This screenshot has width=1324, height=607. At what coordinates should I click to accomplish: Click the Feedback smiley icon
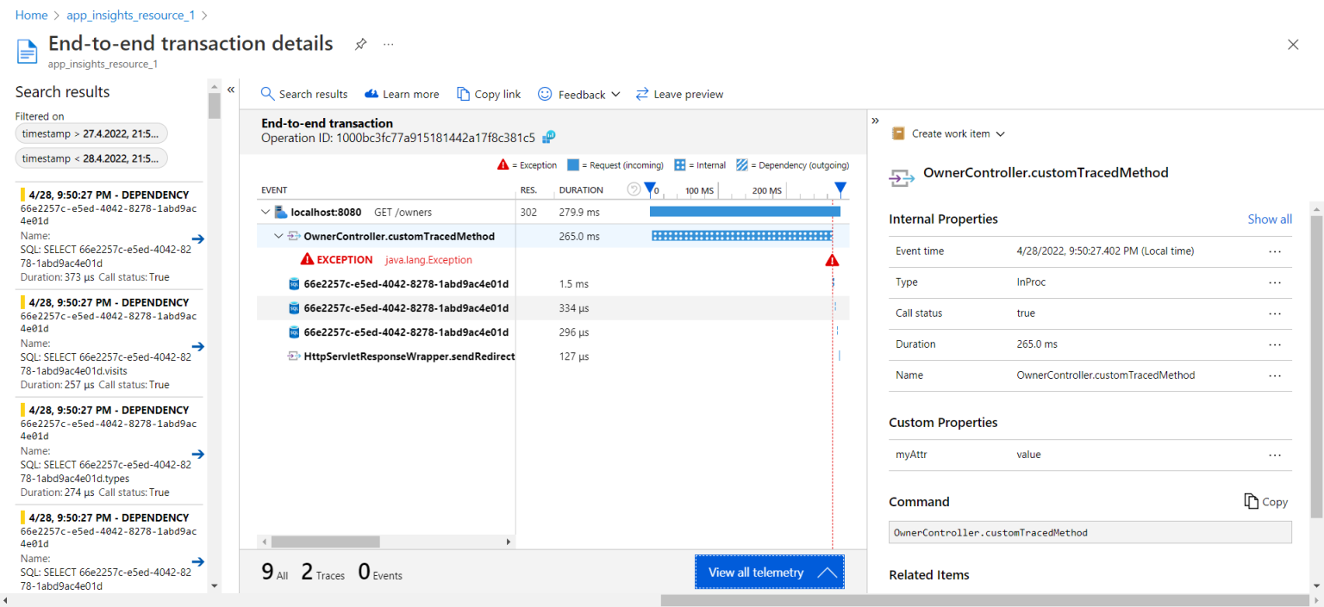(x=544, y=93)
